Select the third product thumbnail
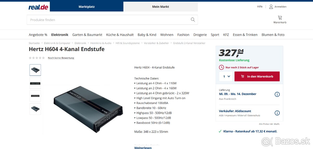 point(35,96)
